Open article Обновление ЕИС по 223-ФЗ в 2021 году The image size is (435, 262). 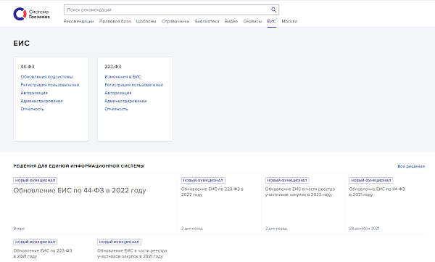point(43,253)
